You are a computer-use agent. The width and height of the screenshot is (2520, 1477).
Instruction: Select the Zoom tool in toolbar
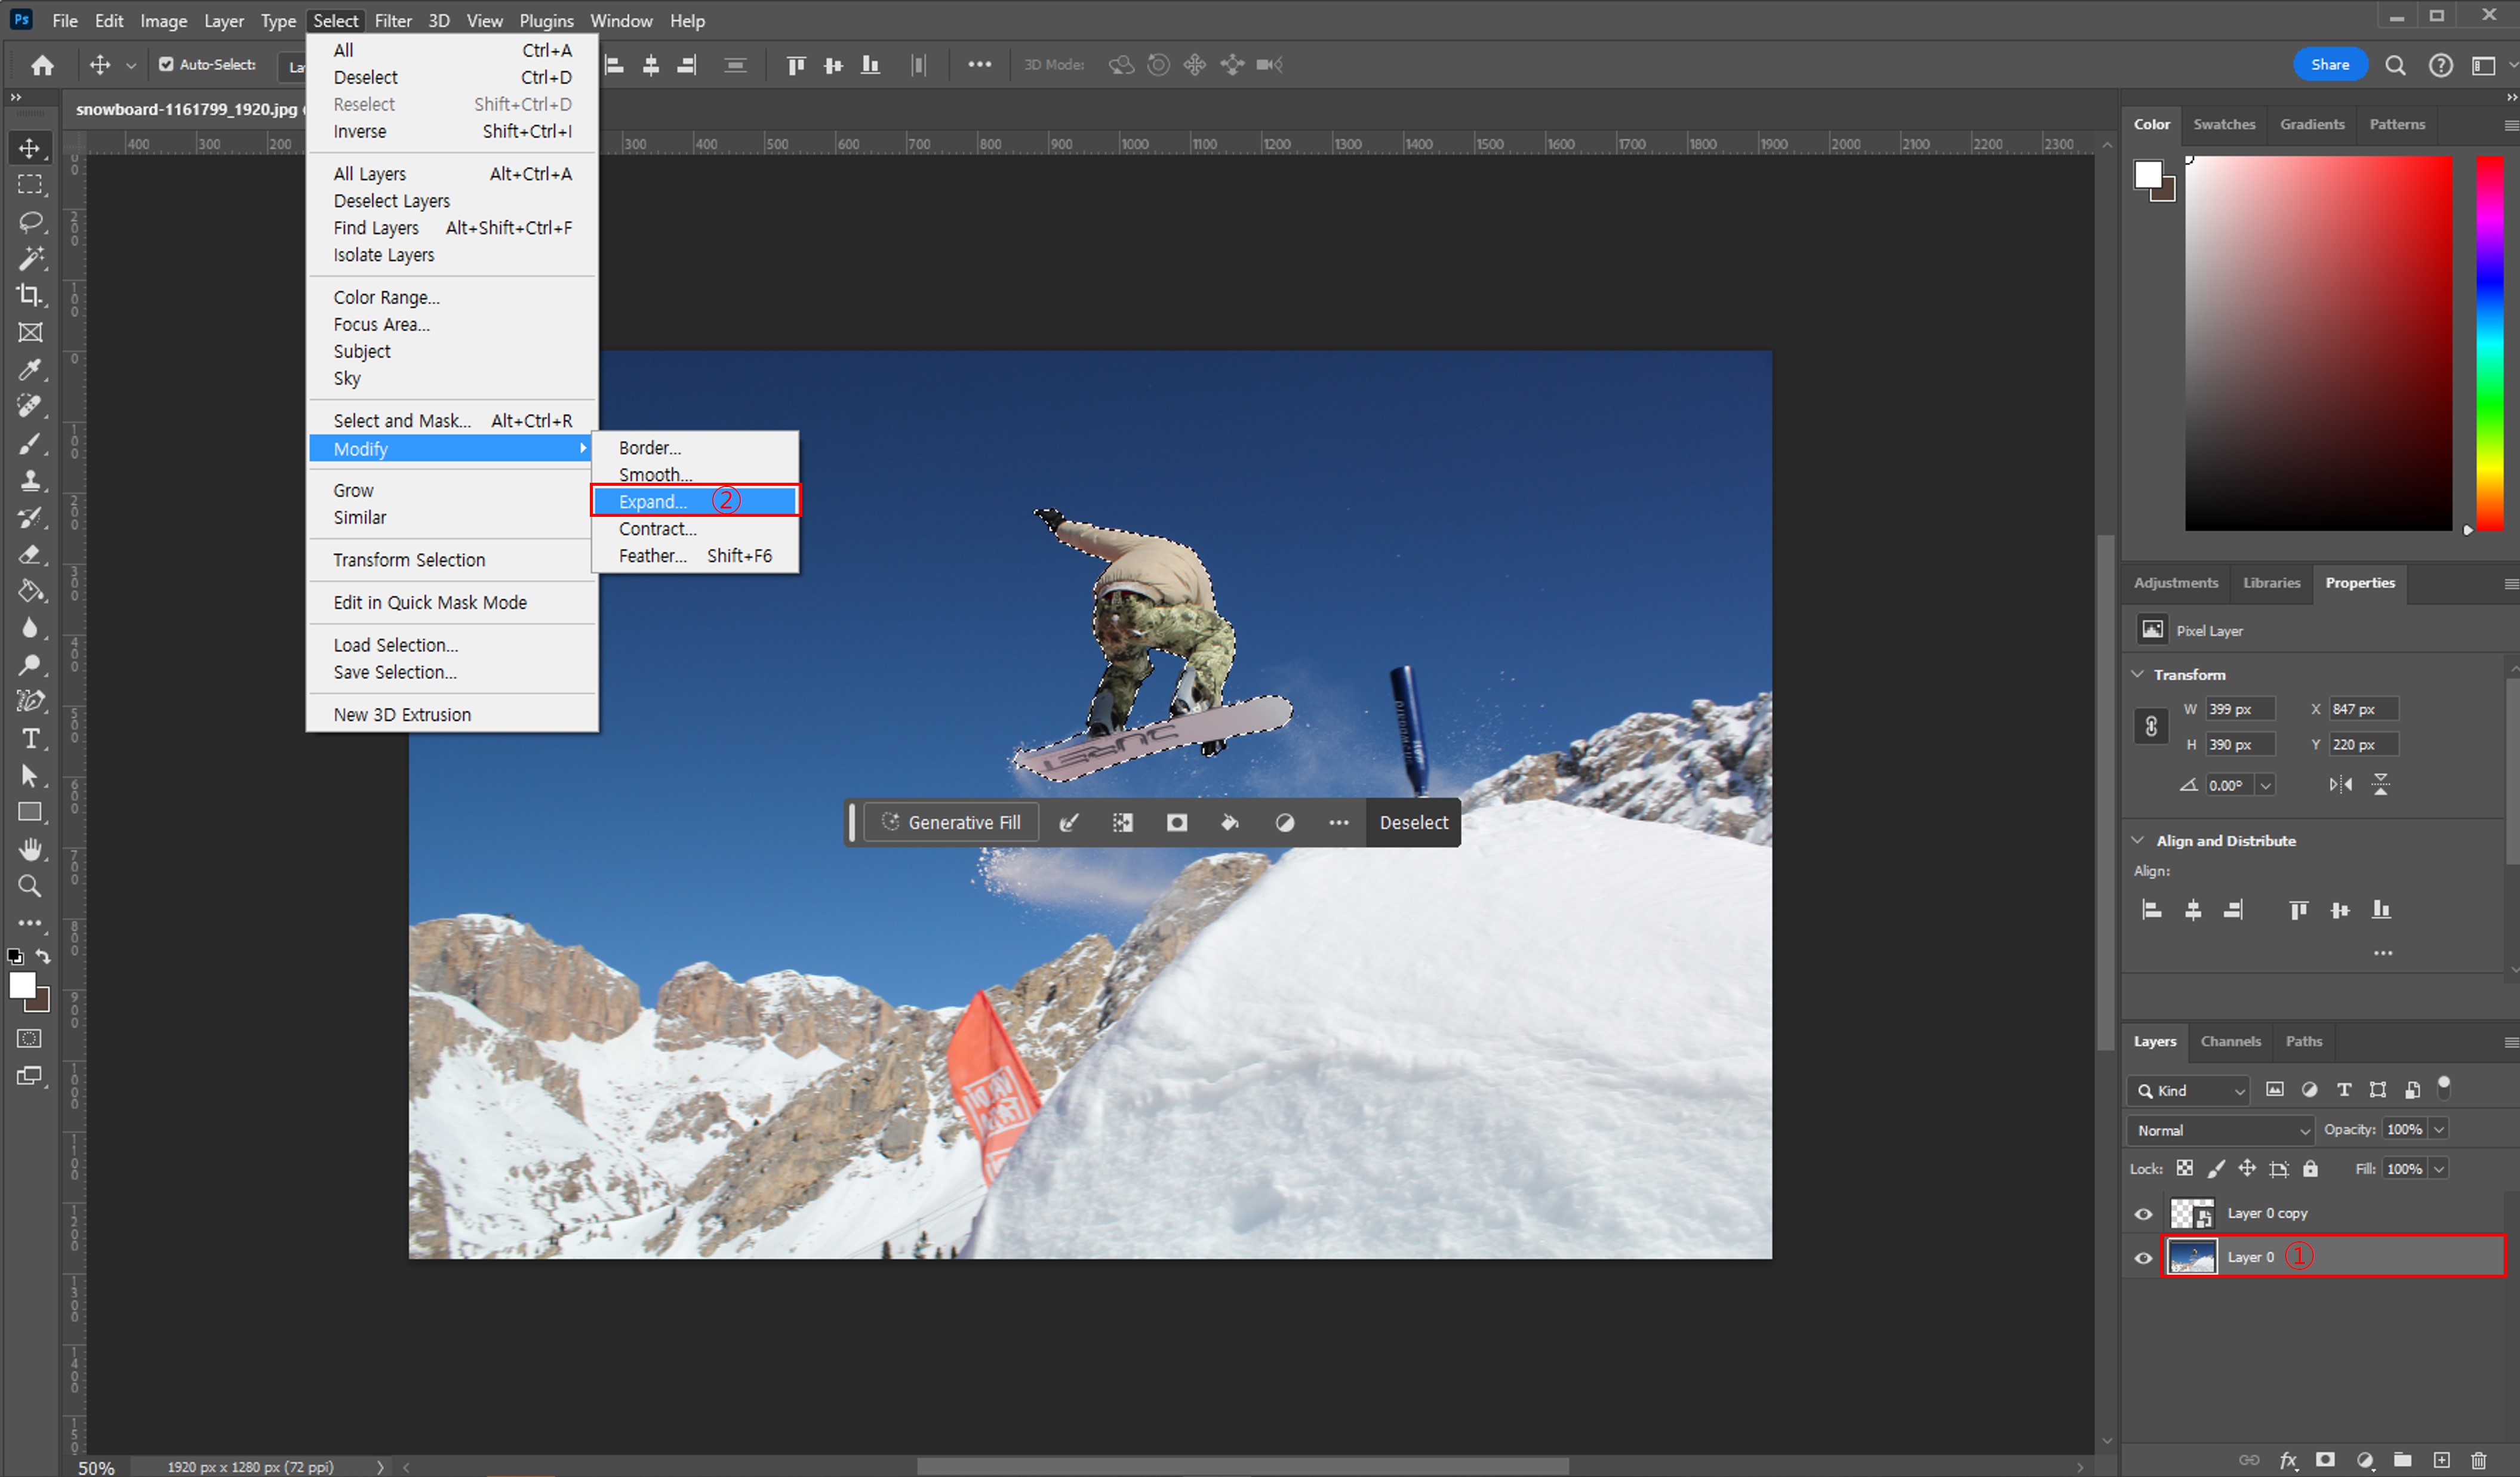click(30, 886)
